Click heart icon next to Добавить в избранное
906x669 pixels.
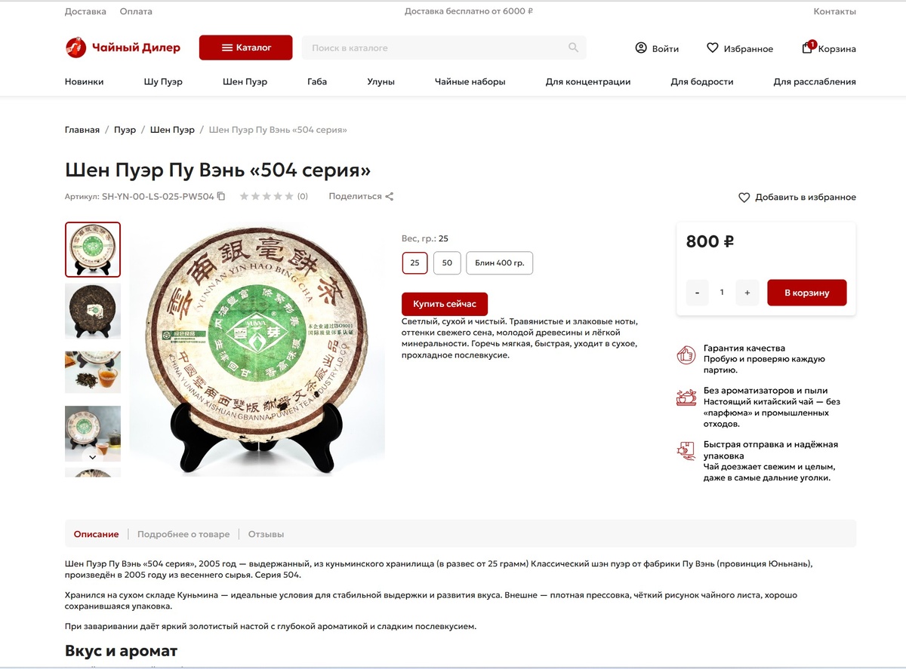pos(744,197)
